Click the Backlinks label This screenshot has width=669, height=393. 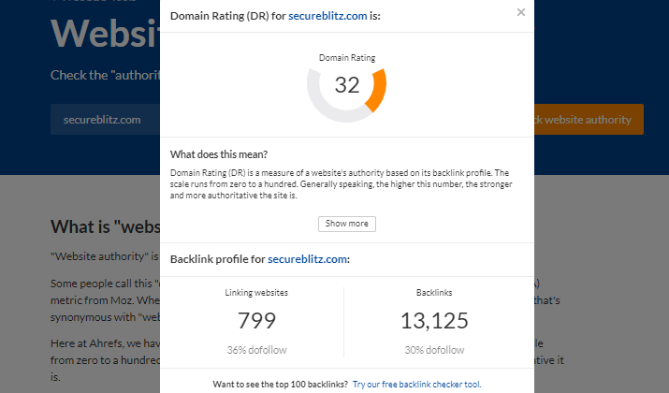pos(434,293)
